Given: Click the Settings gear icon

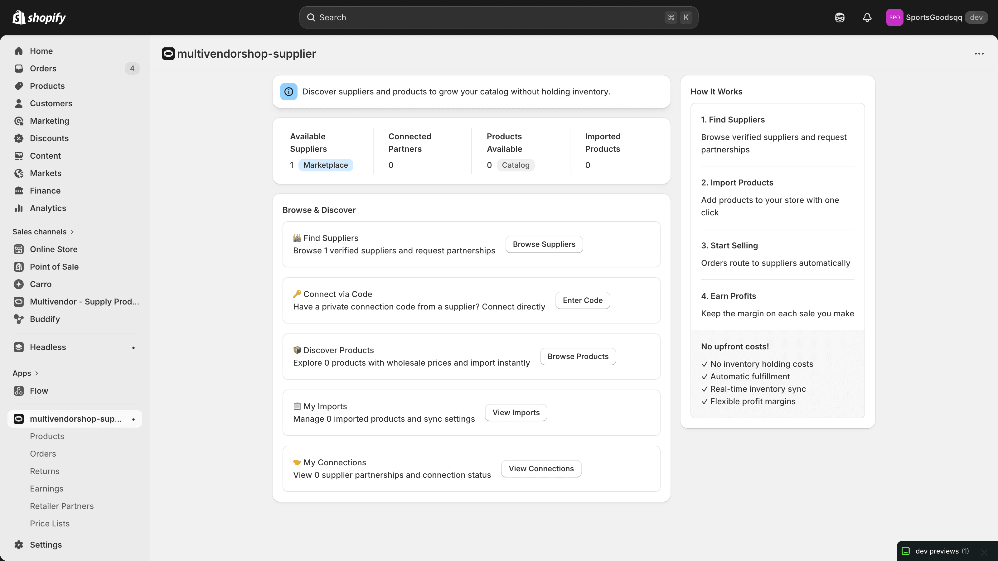Looking at the screenshot, I should (19, 545).
